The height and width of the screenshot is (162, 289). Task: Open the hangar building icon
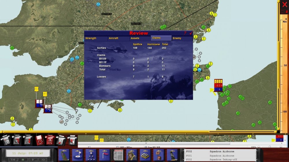145,155
